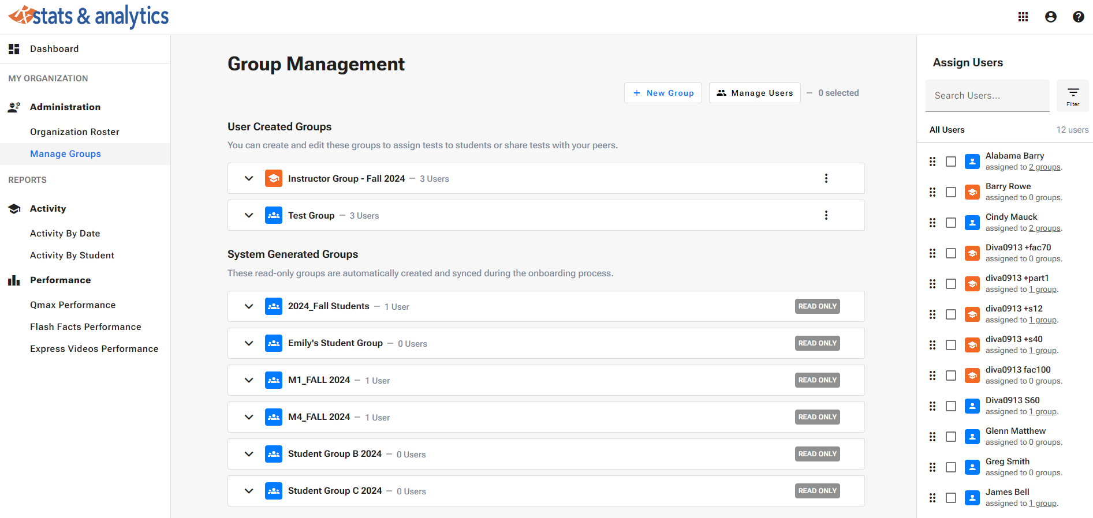Grab drag handle beside Alabama Barry
Screen dimensions: 1093x518
(932, 162)
